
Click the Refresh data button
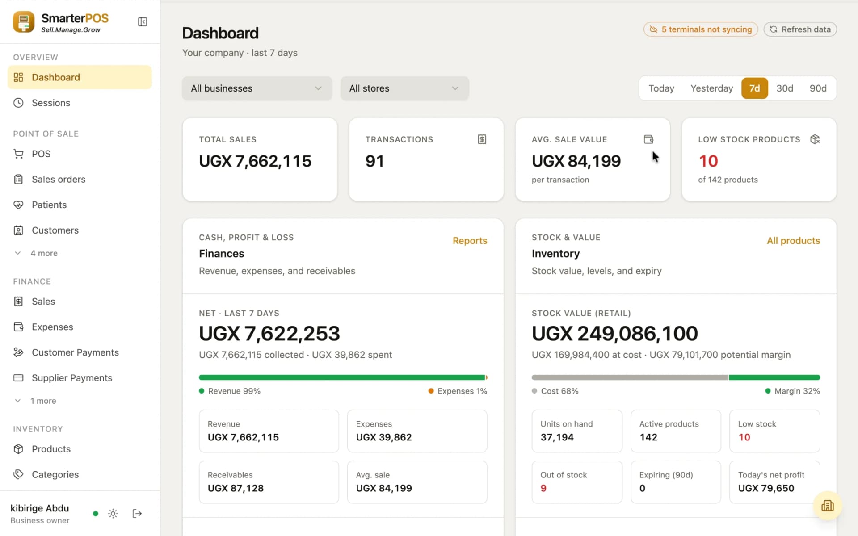pos(800,29)
